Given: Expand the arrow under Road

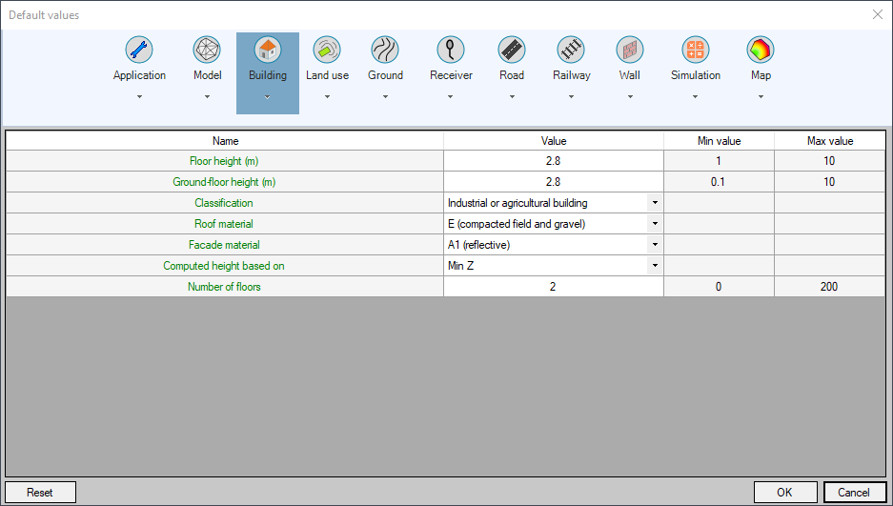Looking at the screenshot, I should tap(512, 97).
